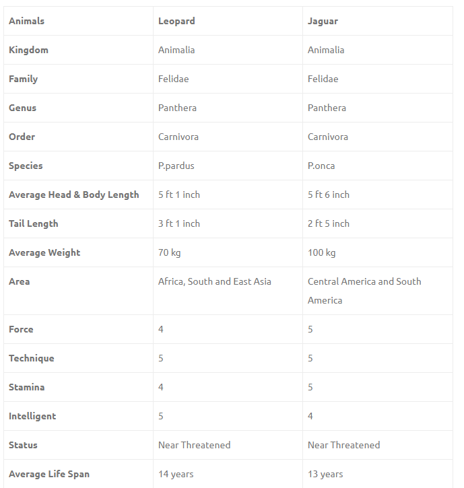
Task: Select the Kingdom row label
Action: (28, 50)
